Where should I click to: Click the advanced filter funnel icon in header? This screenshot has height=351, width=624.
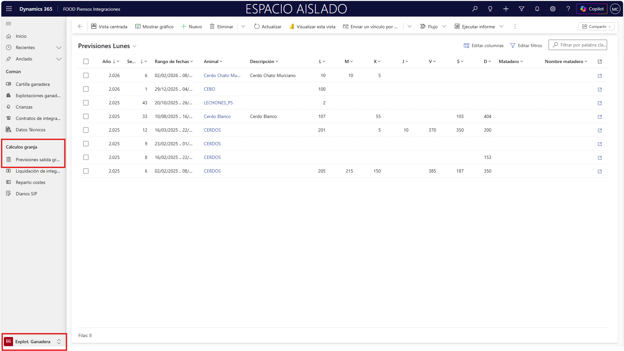coord(522,9)
